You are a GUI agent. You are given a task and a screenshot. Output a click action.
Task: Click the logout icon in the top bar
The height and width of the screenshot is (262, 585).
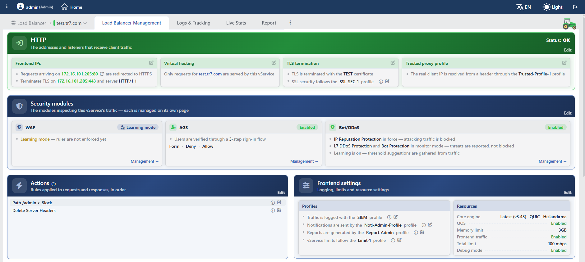click(575, 7)
